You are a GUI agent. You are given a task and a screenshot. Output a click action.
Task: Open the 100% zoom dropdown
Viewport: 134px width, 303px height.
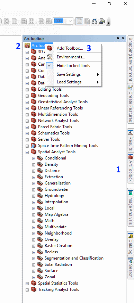70,21
